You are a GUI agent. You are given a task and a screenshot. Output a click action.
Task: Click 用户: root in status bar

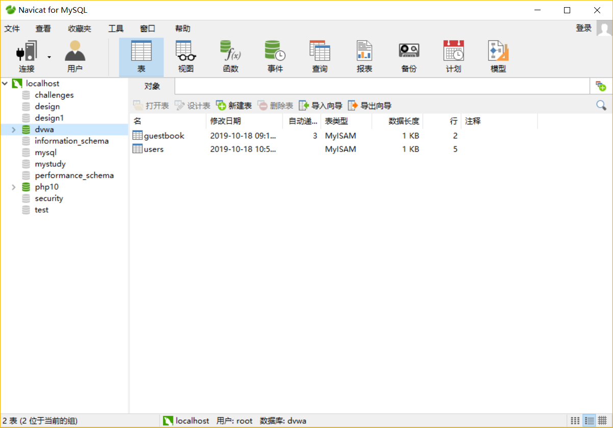pyautogui.click(x=235, y=421)
